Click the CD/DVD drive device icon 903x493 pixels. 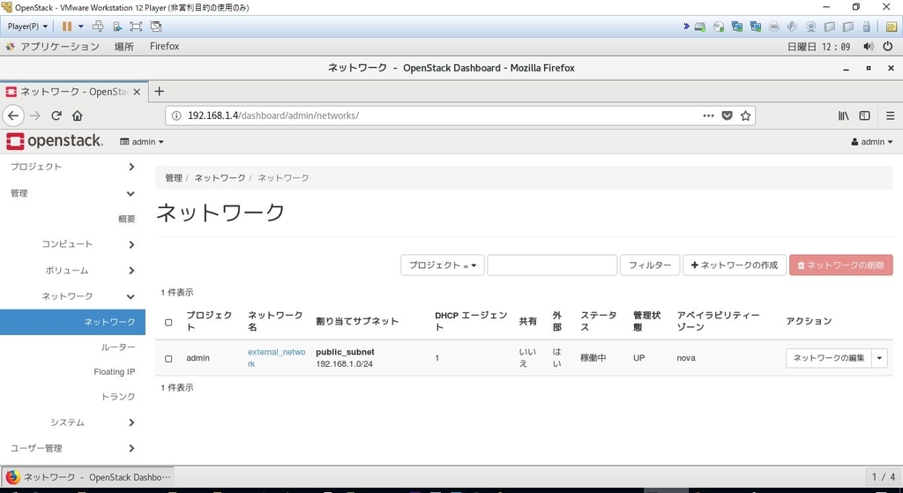coord(718,26)
